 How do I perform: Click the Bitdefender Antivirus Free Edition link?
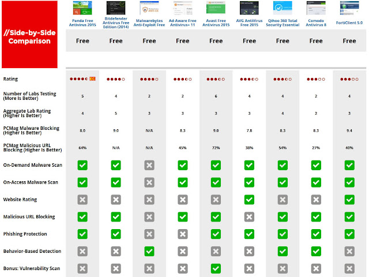click(116, 23)
